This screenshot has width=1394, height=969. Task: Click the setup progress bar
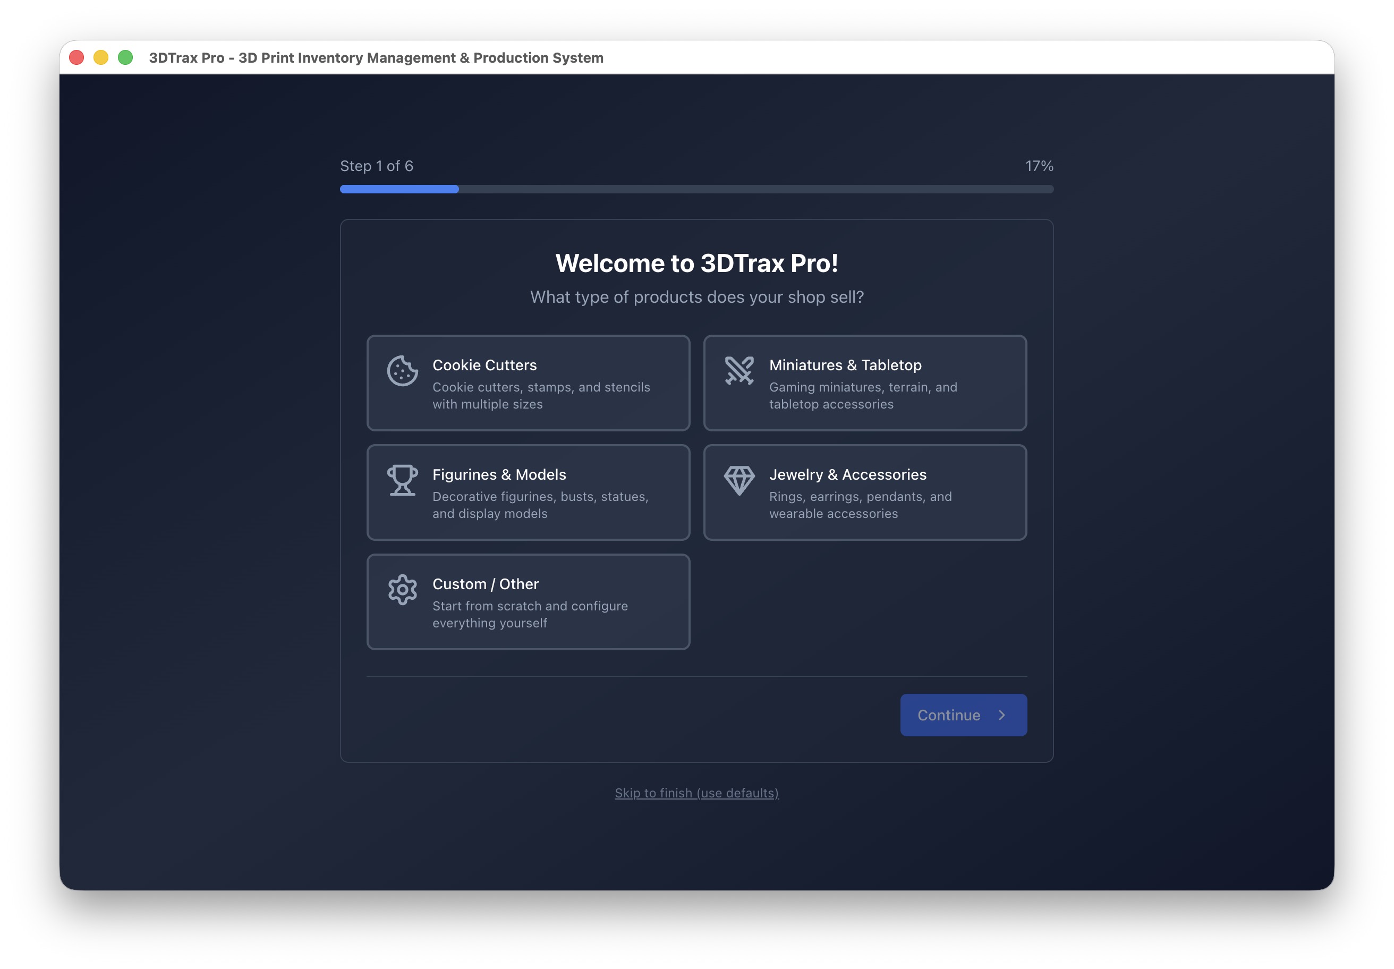[696, 190]
